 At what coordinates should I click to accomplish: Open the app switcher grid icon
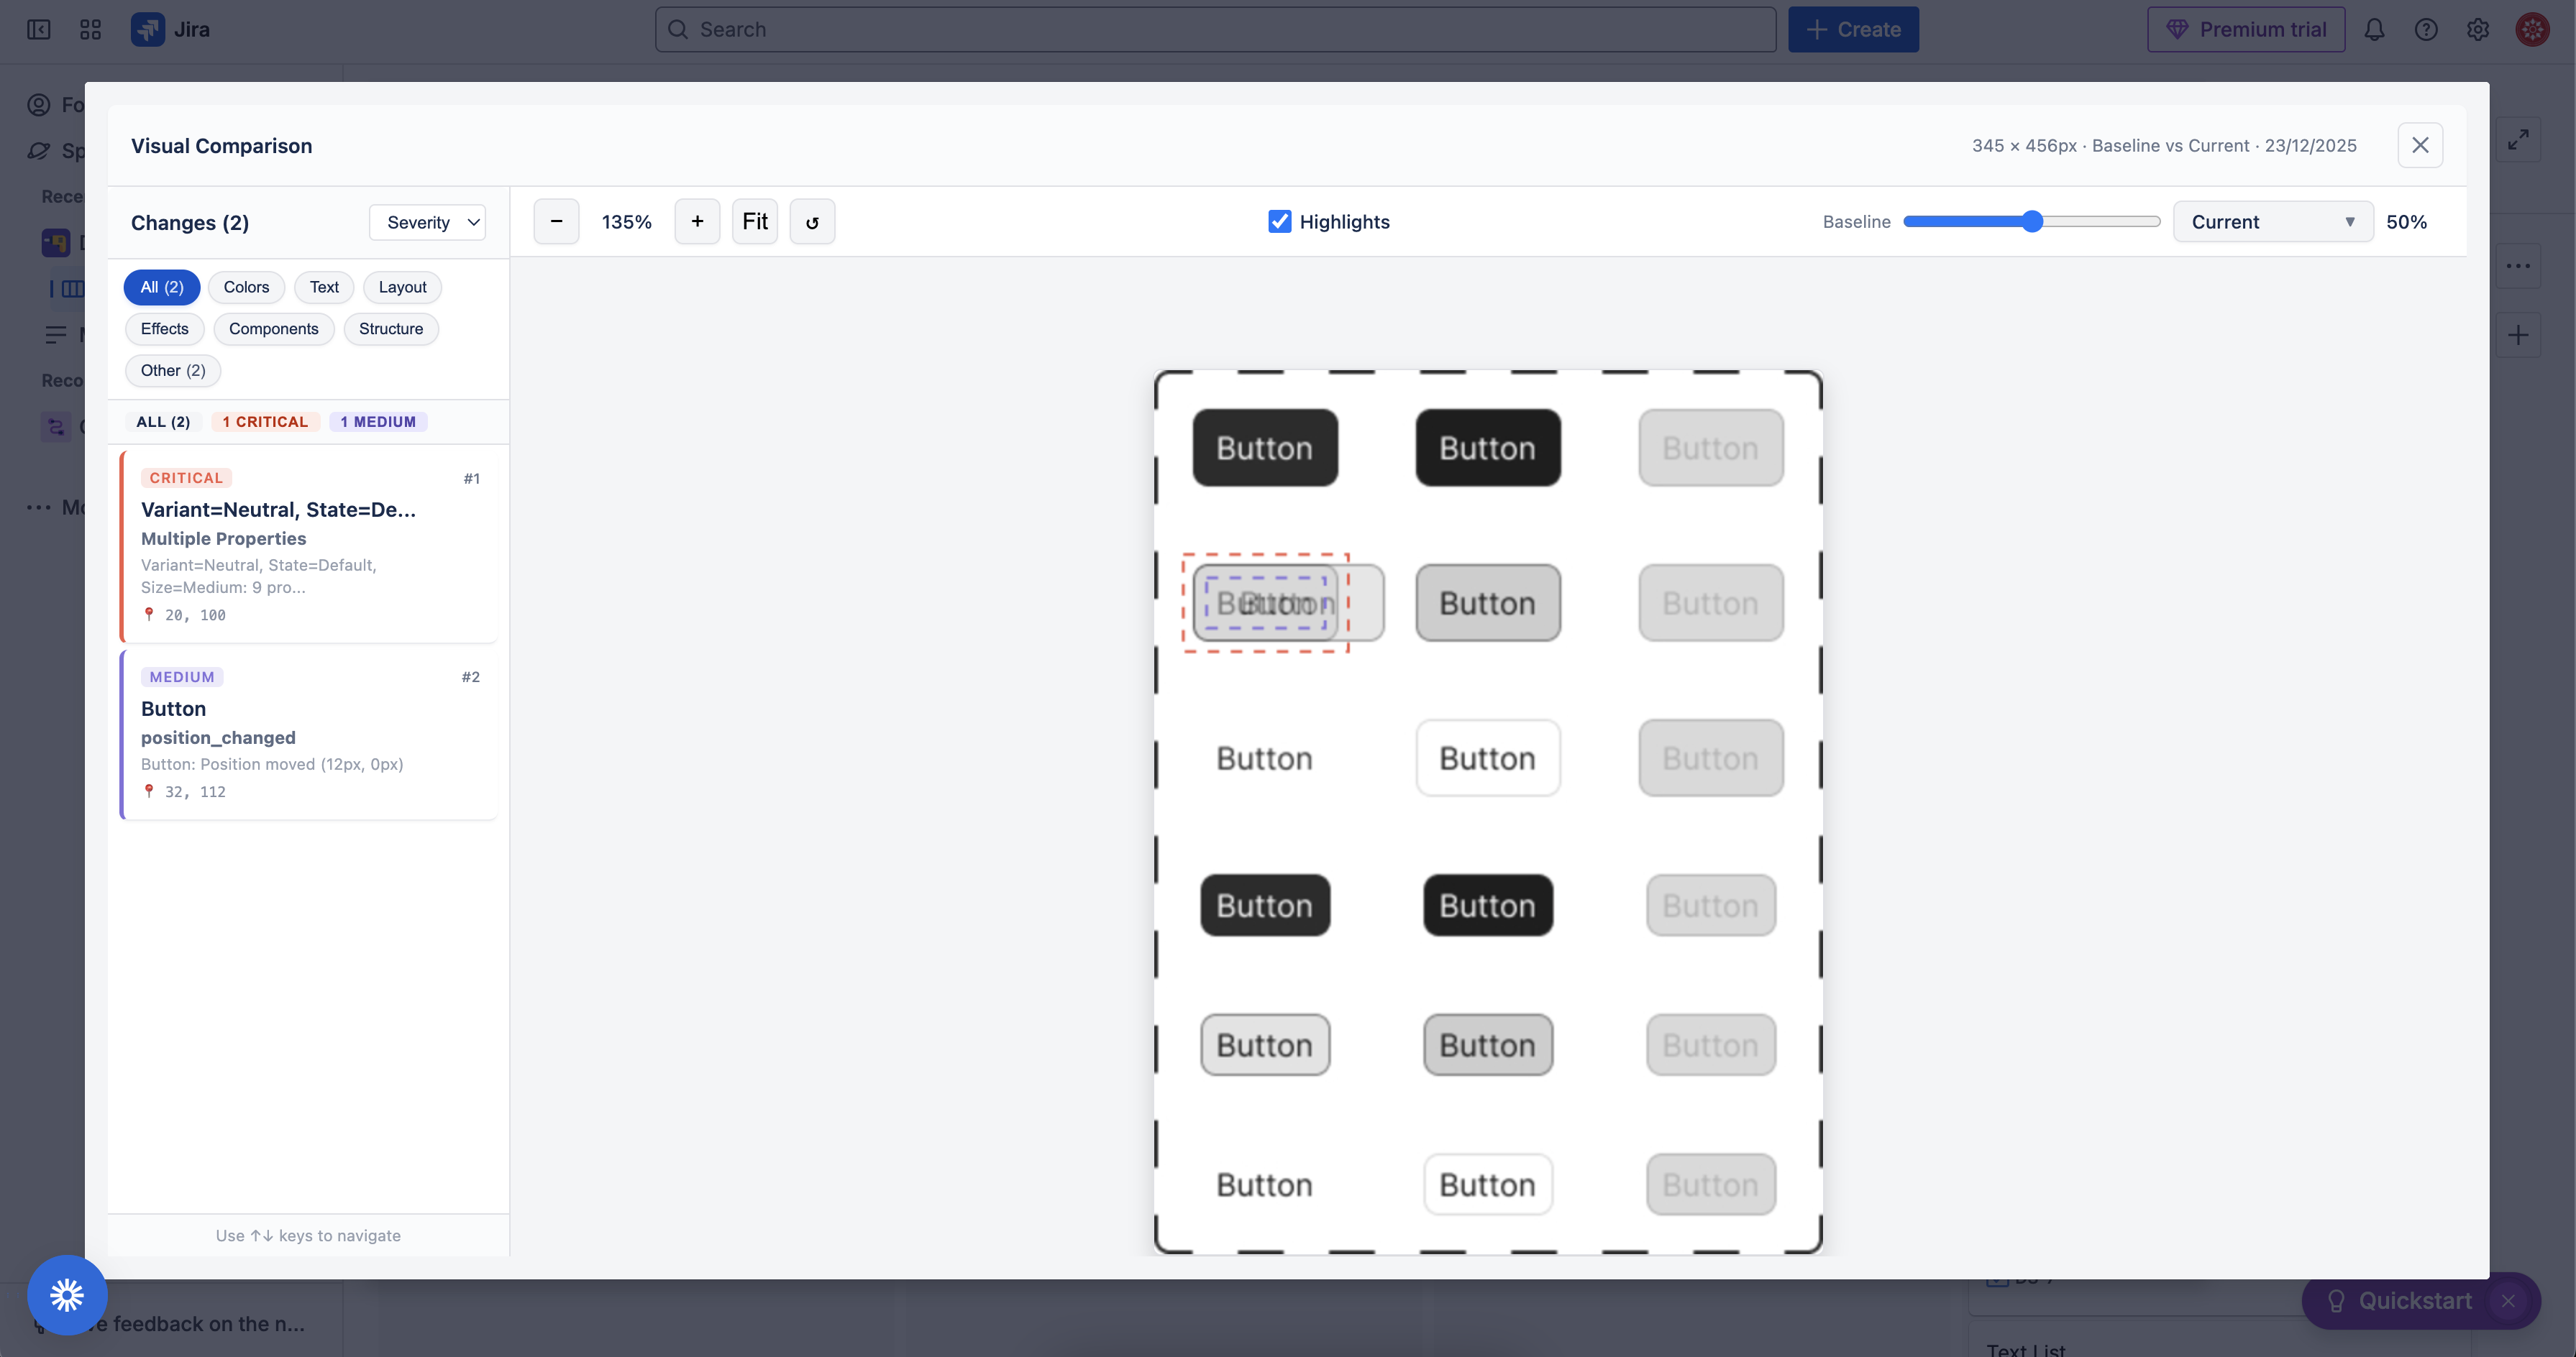(x=90, y=30)
